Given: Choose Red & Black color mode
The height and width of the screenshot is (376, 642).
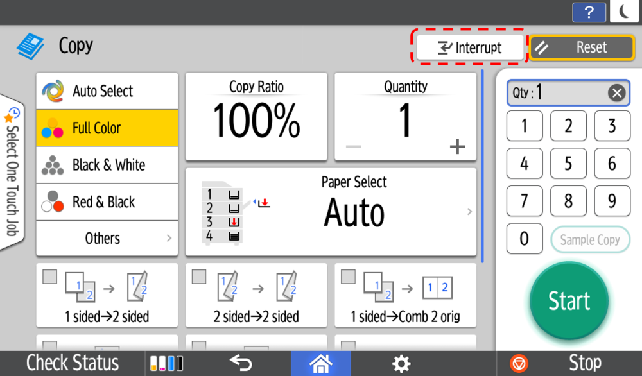Looking at the screenshot, I should tap(107, 202).
